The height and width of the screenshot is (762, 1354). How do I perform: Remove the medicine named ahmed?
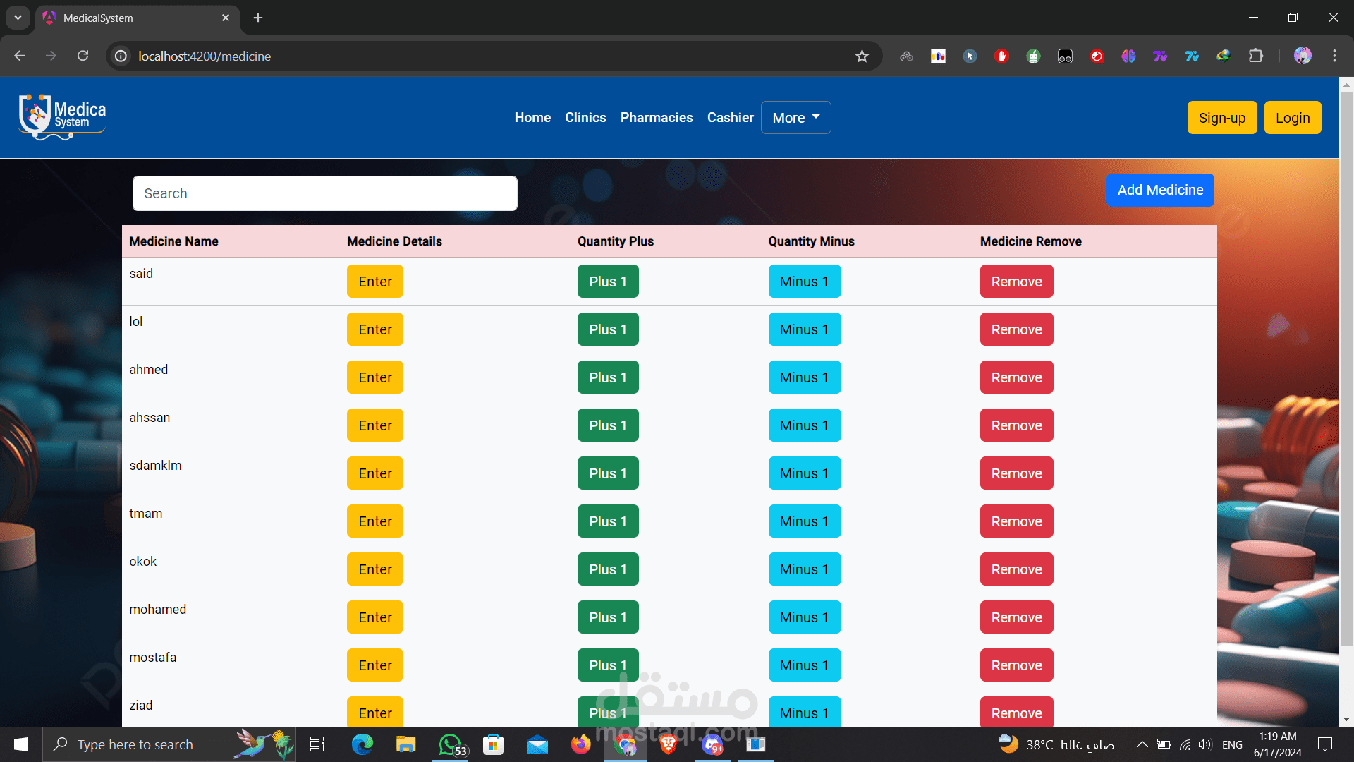pos(1015,377)
